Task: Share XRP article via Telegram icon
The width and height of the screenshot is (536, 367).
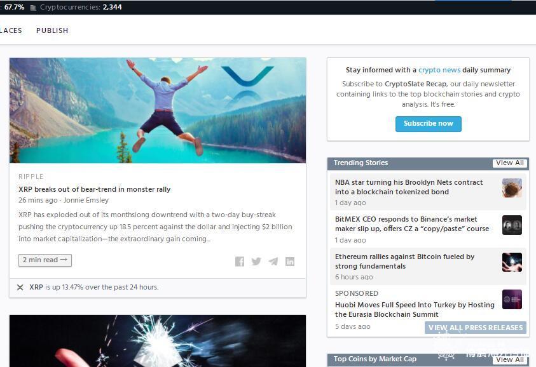Action: pyautogui.click(x=273, y=262)
